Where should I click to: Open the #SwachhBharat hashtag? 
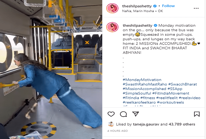click(x=182, y=84)
